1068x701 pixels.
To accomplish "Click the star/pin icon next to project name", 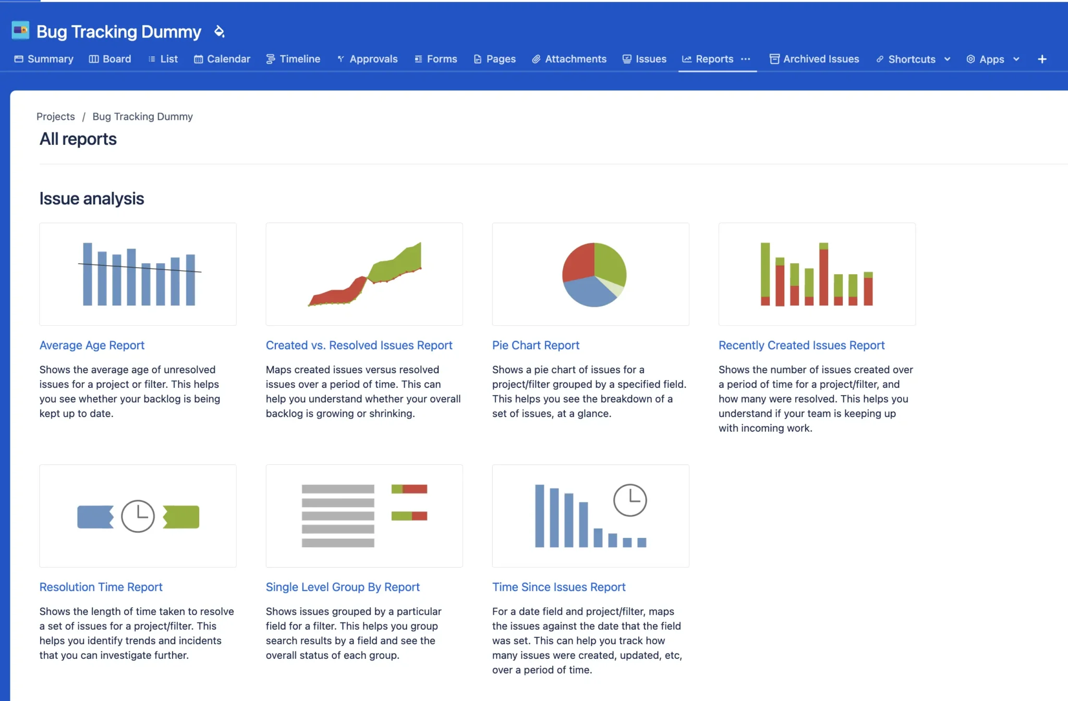I will pyautogui.click(x=219, y=31).
